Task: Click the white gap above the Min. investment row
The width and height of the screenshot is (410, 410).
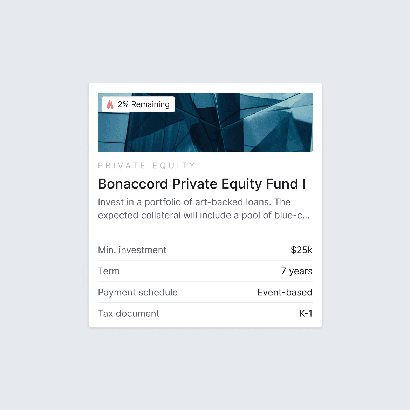Action: (x=205, y=231)
